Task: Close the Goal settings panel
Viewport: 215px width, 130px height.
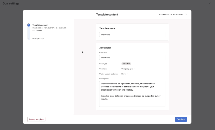Action: click(209, 3)
